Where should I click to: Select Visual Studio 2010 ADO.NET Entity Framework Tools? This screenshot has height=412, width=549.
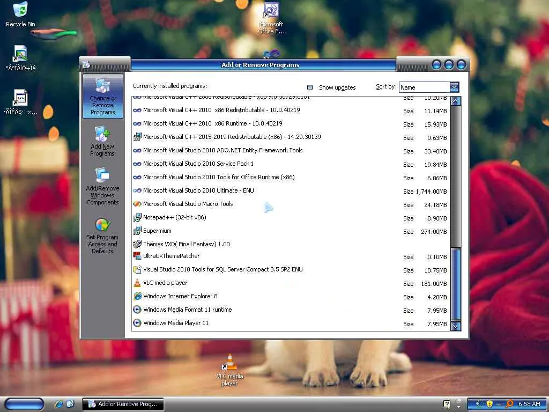(x=291, y=151)
